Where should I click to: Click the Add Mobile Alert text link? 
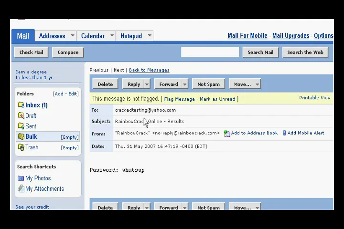coord(306,133)
